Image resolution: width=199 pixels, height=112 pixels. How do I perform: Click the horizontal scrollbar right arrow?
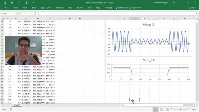(195, 105)
